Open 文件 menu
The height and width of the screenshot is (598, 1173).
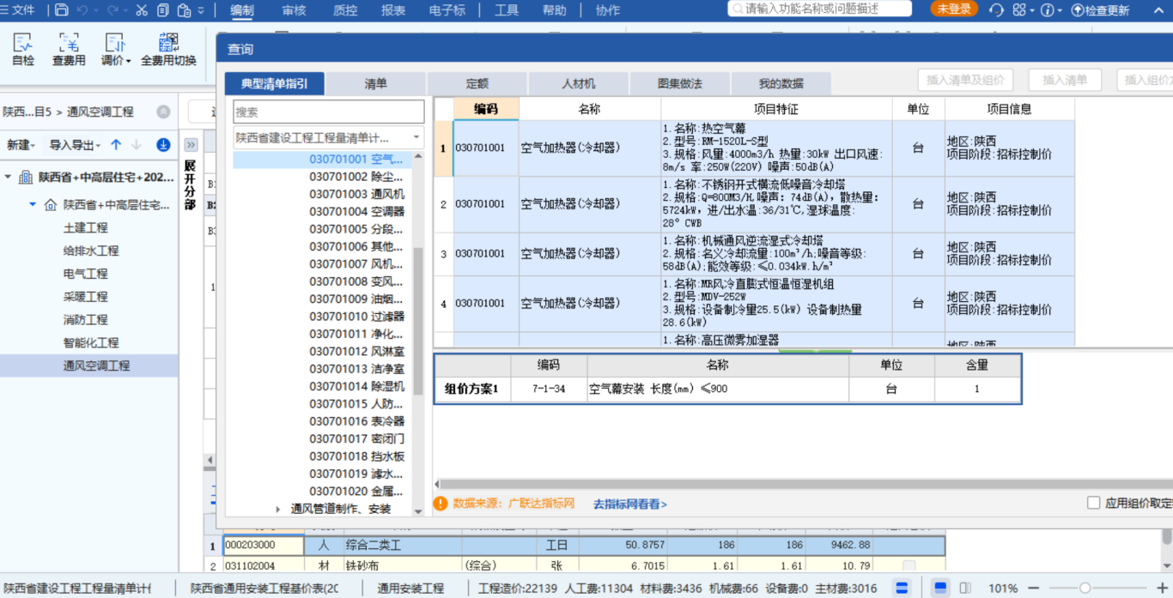[18, 10]
